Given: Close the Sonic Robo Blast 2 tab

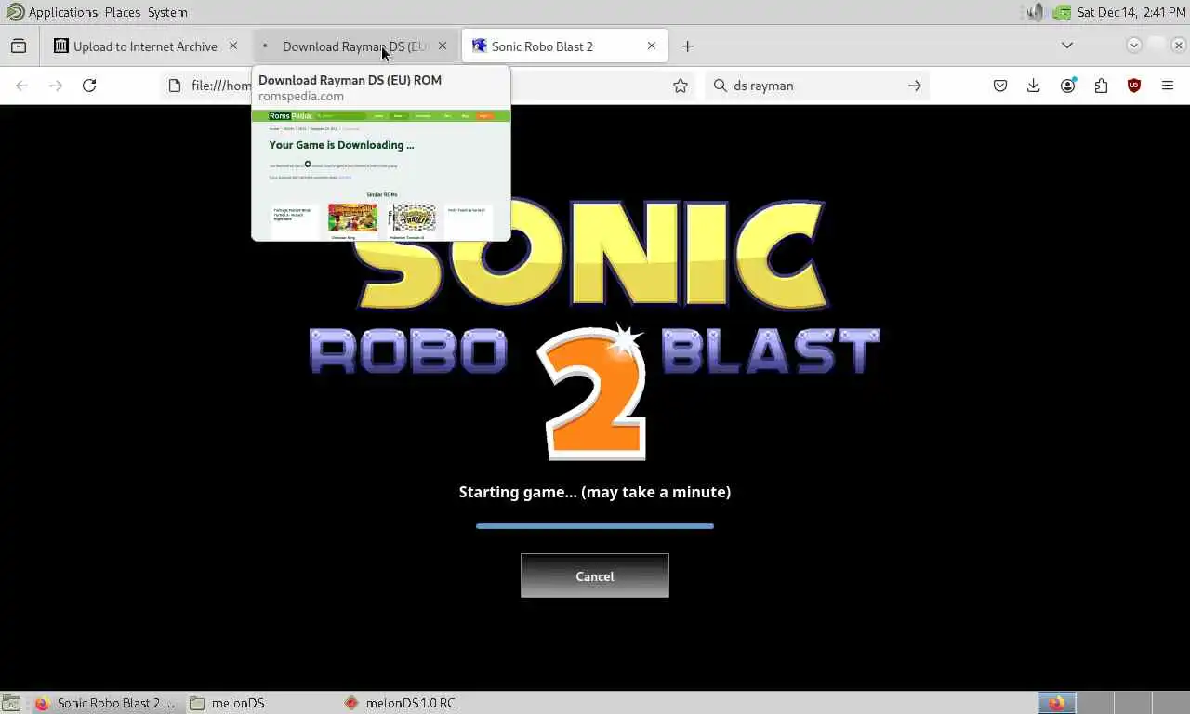Looking at the screenshot, I should click(652, 46).
